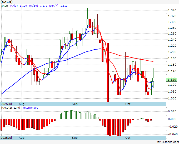Image resolution: width=179 pixels, height=144 pixels.
Task: Click 2025Jul on the MACD timeline
Action: pyautogui.click(x=6, y=138)
